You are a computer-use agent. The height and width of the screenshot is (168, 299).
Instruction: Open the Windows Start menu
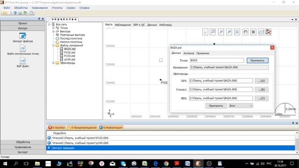click(x=5, y=163)
